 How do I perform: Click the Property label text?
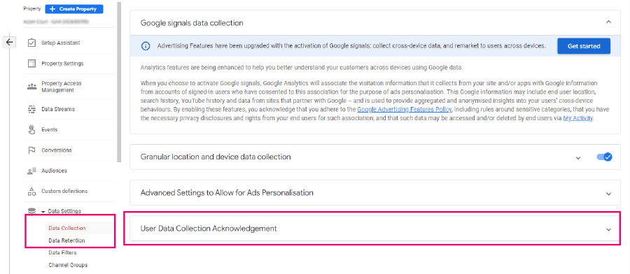click(32, 8)
